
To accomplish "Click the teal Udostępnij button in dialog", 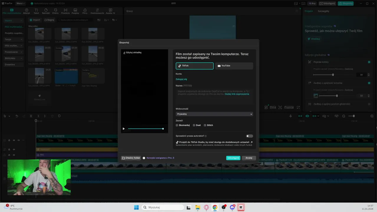I will [233, 158].
